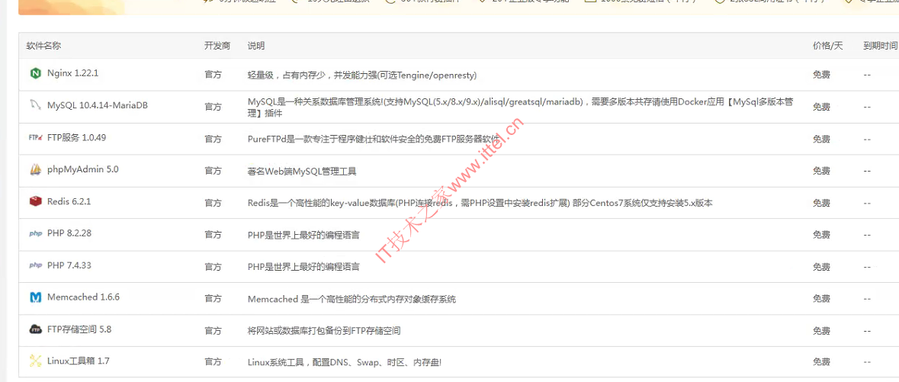Click 官方 in the Nginx row

[214, 75]
